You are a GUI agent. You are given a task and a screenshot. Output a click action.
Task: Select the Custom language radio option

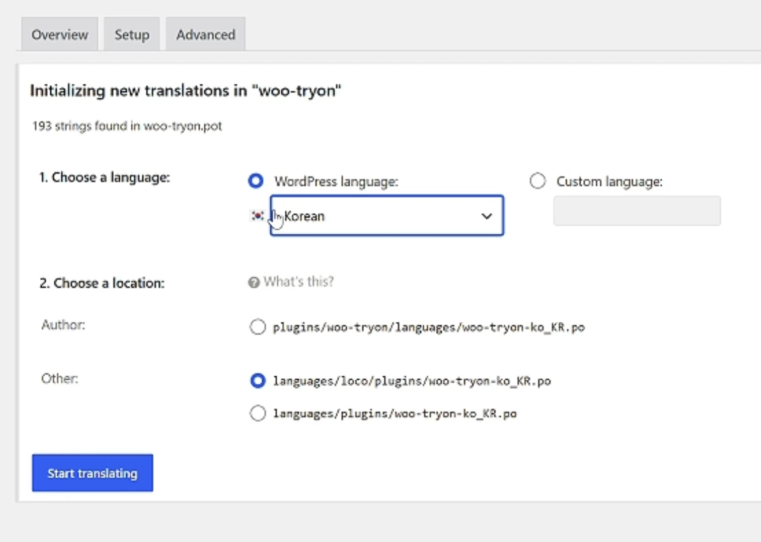[x=538, y=181]
